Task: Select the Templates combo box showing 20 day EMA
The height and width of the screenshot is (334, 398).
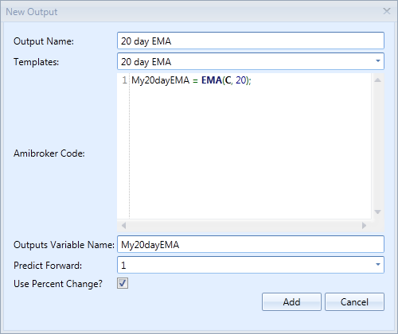Action: click(251, 61)
